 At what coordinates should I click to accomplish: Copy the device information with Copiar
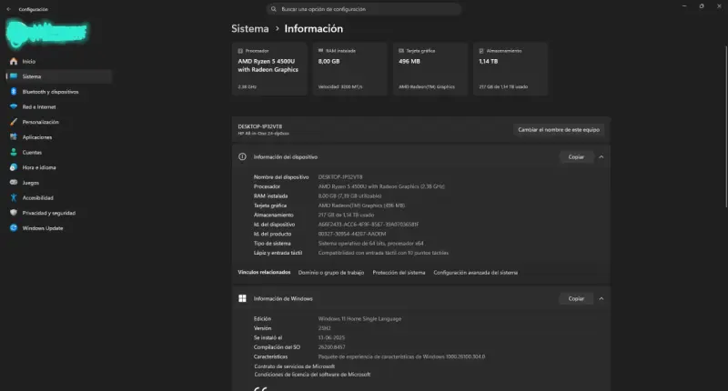(x=576, y=156)
